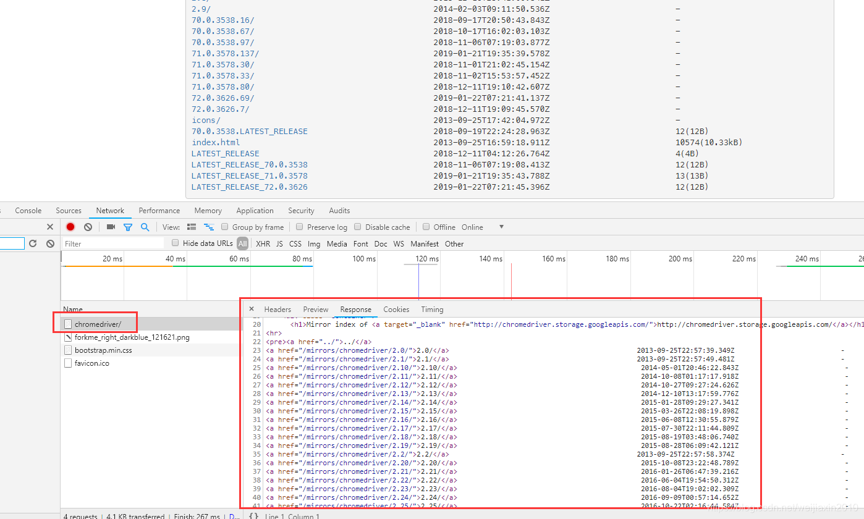Open the index.html file link
Screen dimensions: 864x519
(x=216, y=142)
